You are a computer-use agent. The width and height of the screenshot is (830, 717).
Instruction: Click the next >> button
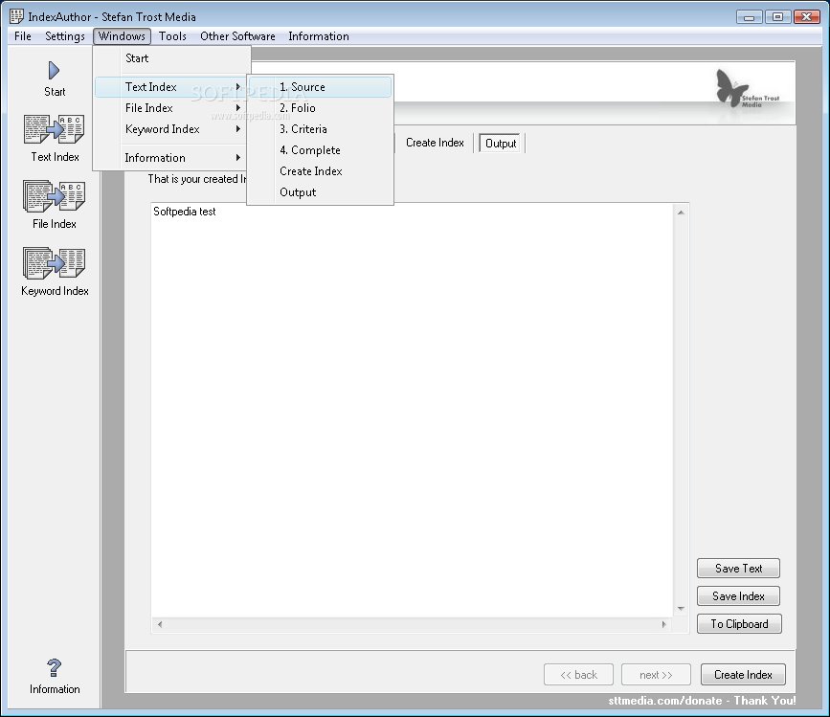[656, 675]
